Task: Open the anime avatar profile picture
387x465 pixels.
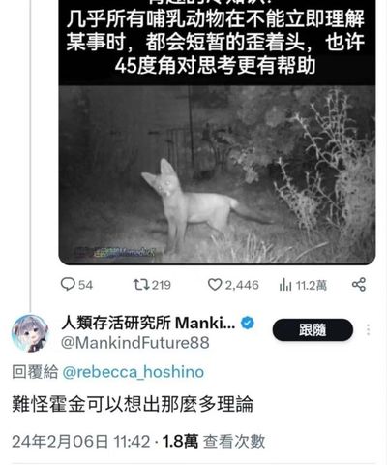Action: click(x=30, y=332)
